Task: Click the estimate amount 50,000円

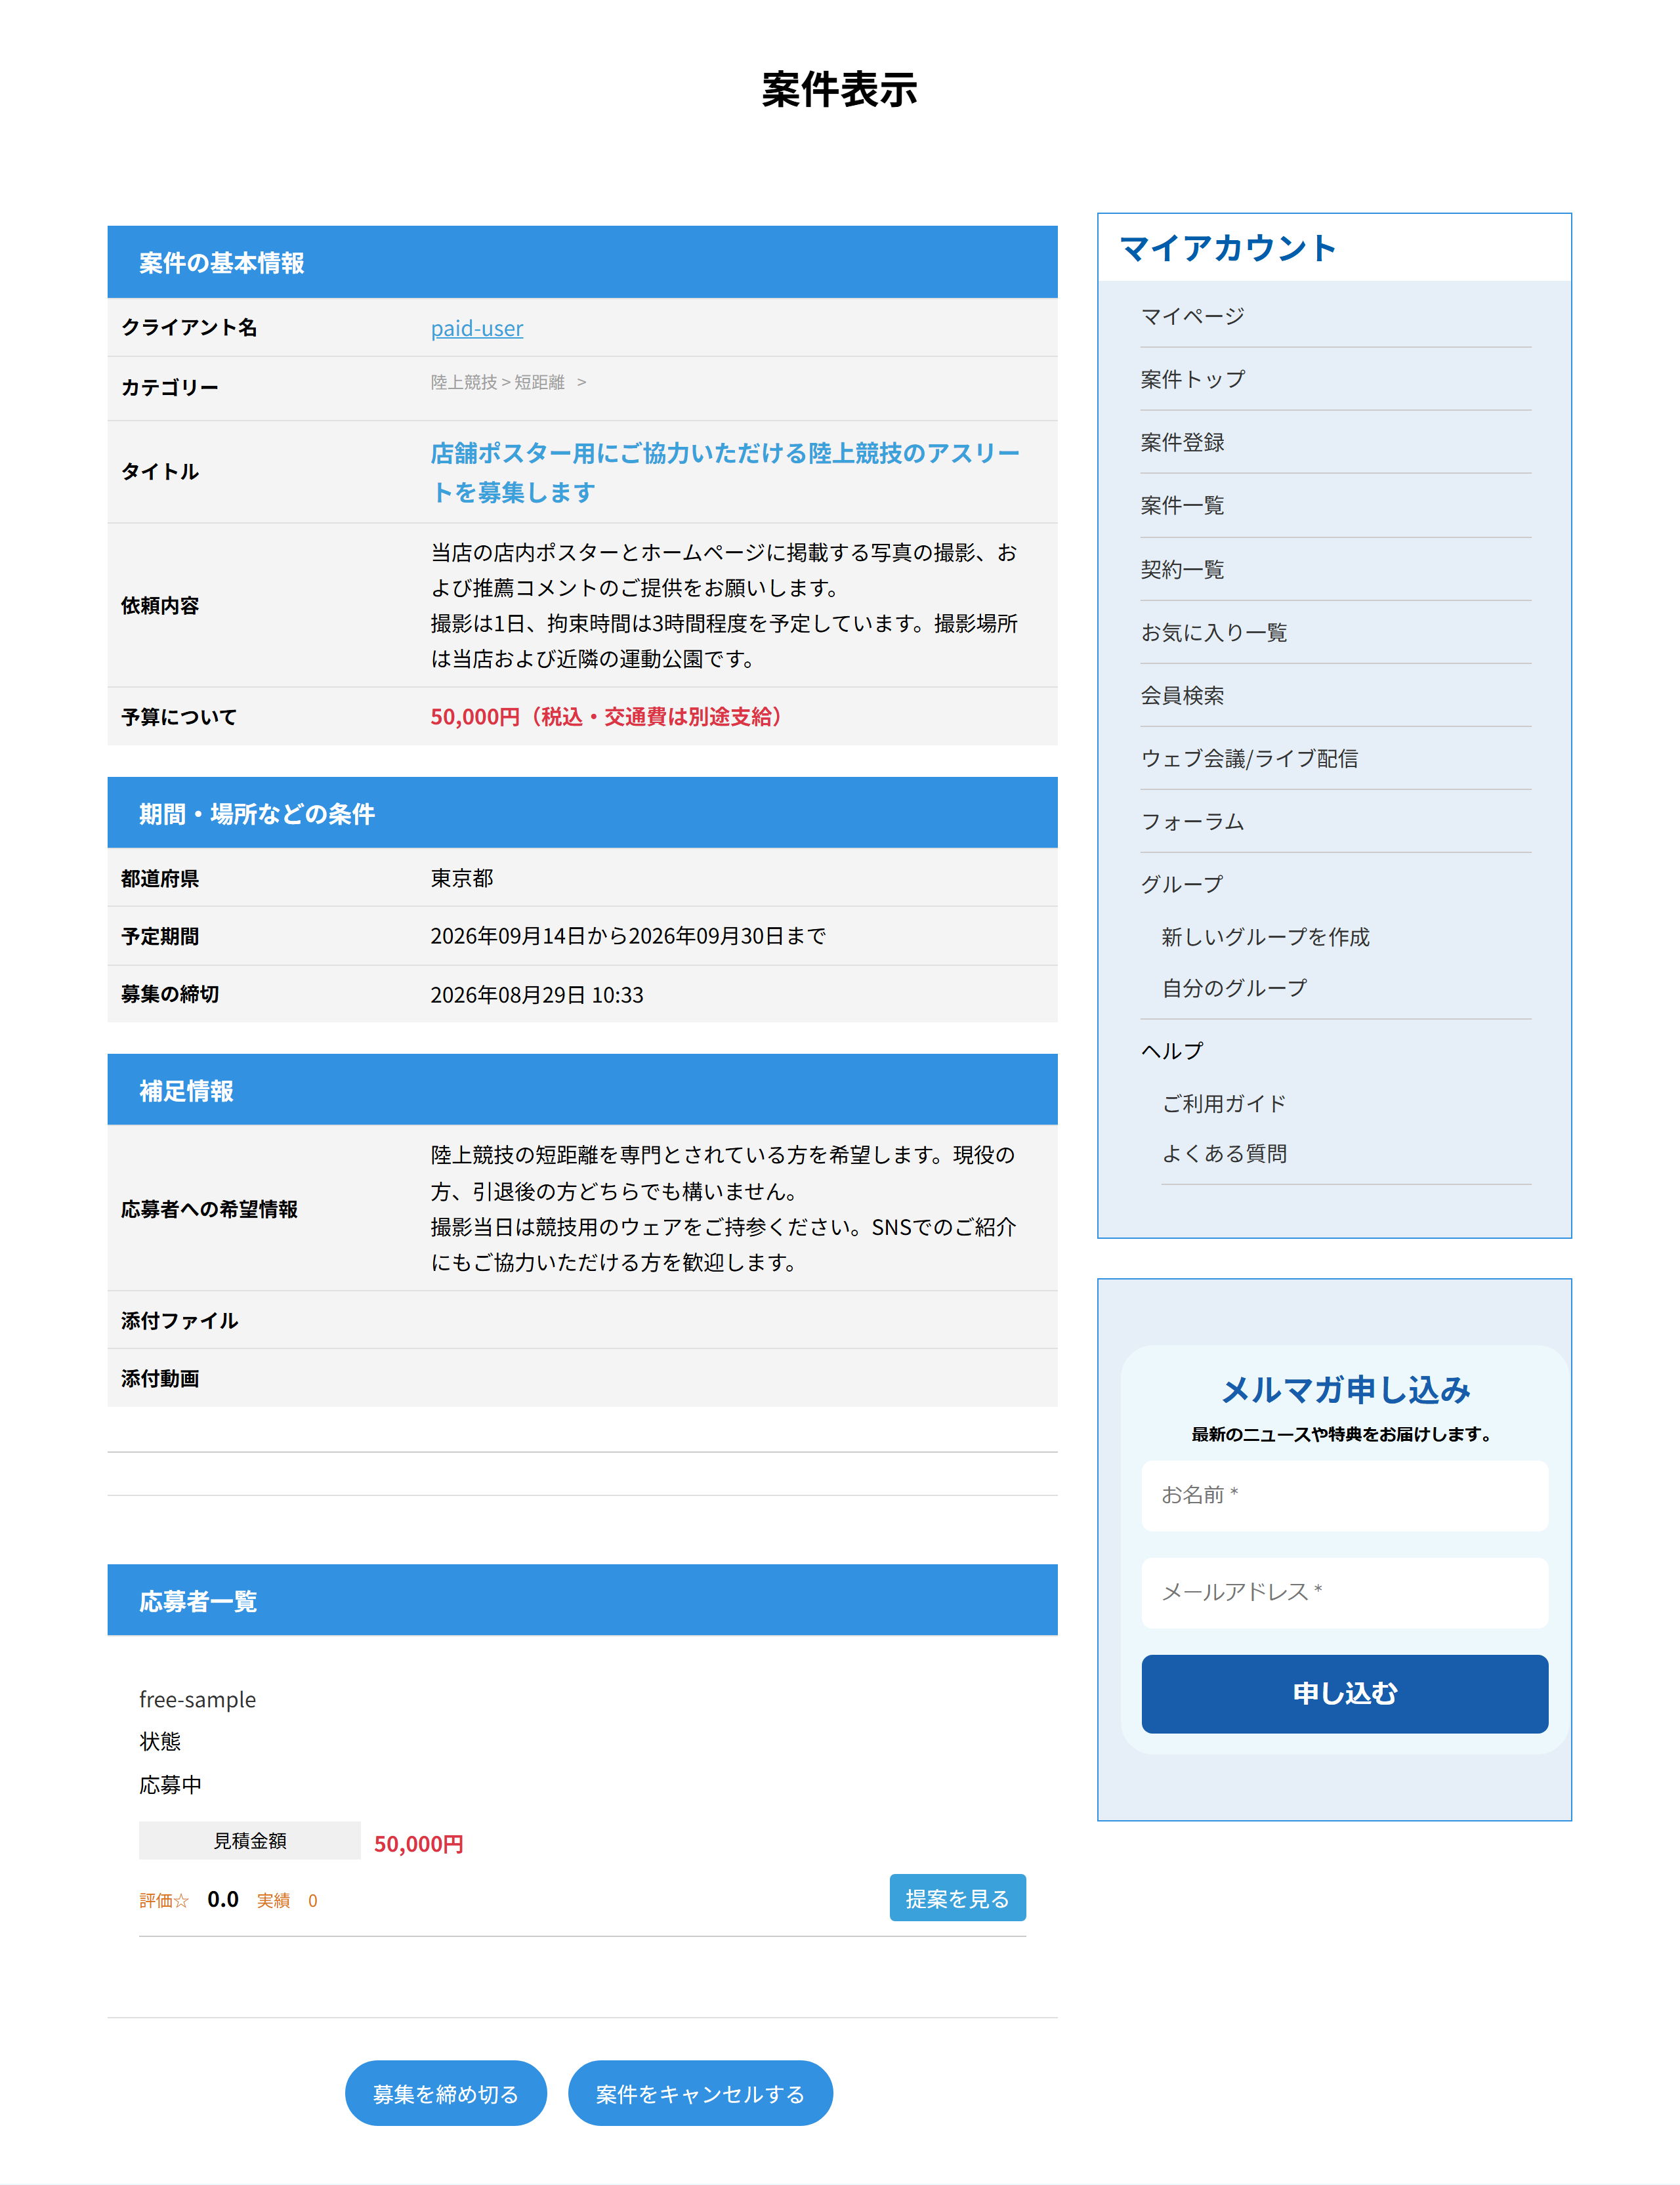Action: point(418,1843)
